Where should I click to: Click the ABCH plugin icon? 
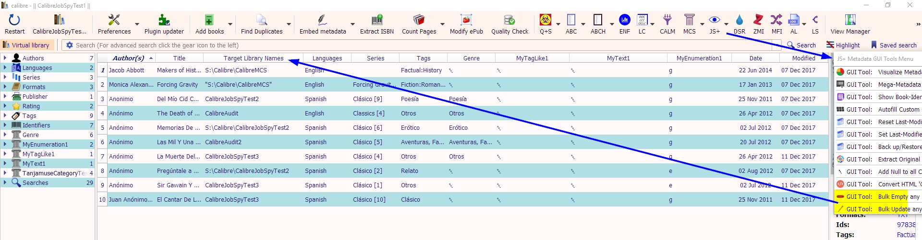[598, 20]
